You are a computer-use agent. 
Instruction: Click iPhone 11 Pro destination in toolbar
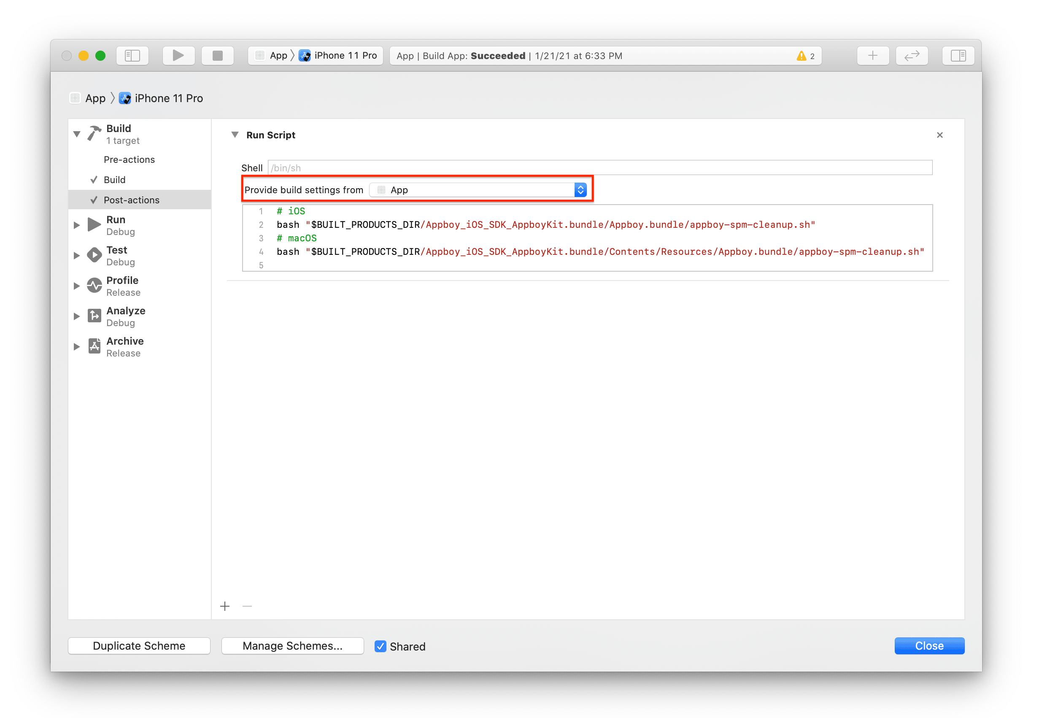pyautogui.click(x=345, y=55)
